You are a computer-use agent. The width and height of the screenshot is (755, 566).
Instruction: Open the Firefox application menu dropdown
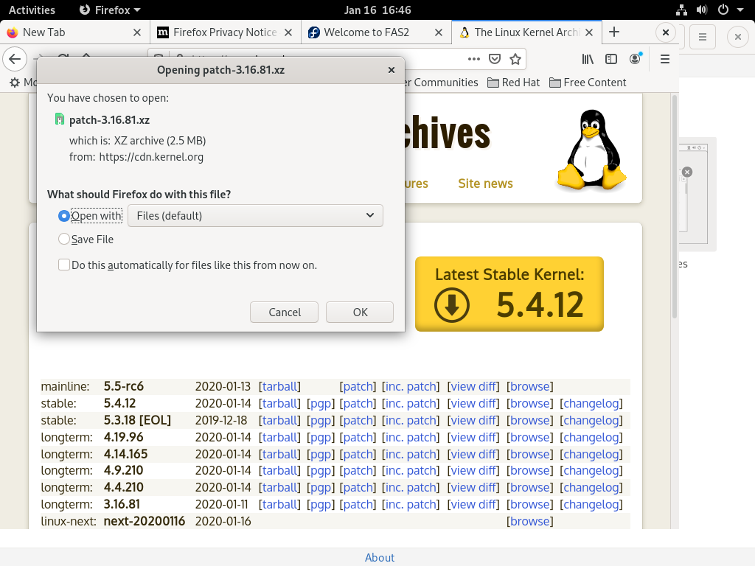(111, 10)
